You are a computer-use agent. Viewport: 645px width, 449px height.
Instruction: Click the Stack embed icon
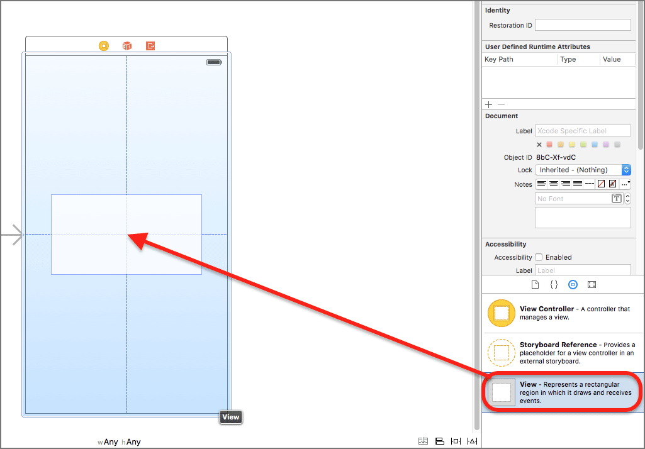pyautogui.click(x=423, y=441)
